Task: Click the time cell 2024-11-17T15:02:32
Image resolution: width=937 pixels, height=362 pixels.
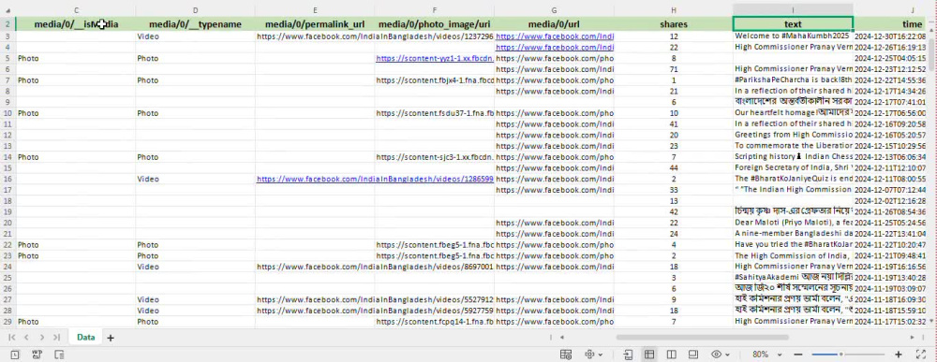Action: (x=891, y=322)
